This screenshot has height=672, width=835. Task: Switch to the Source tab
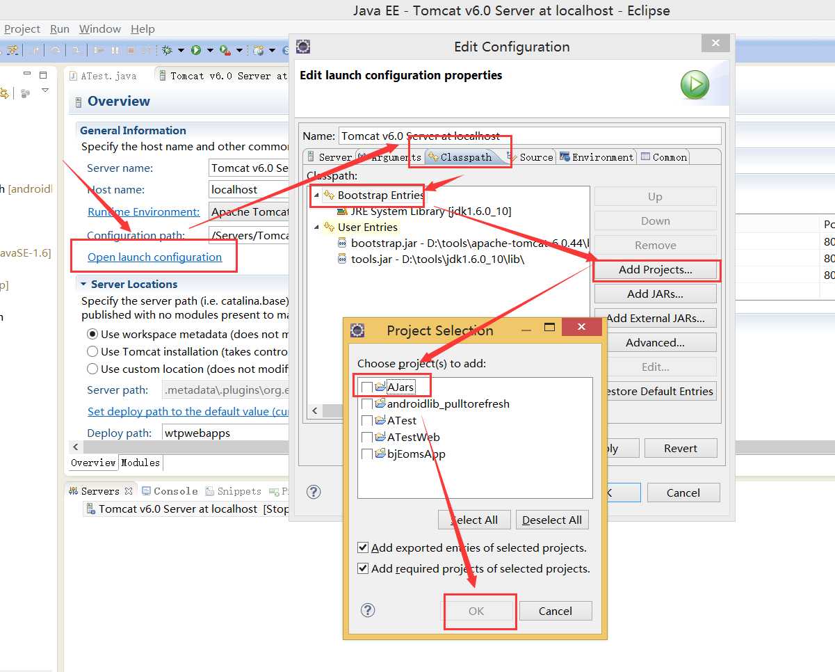(530, 157)
